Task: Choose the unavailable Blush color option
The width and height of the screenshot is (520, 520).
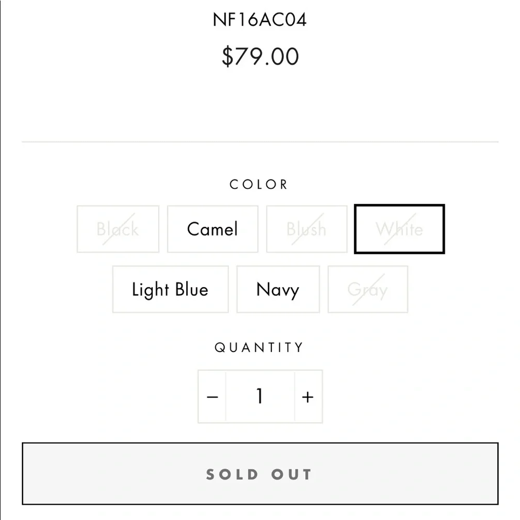Action: tap(306, 229)
